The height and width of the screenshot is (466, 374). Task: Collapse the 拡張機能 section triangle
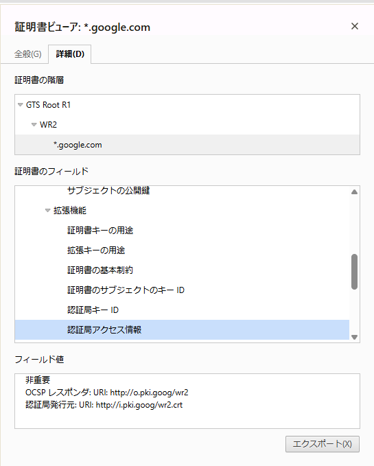coord(47,211)
